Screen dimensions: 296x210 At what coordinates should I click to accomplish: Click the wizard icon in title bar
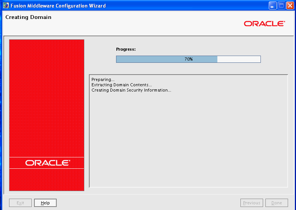click(6, 5)
